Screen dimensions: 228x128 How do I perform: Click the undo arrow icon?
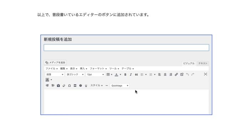pos(187,75)
